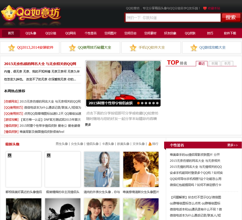The width and height of the screenshot is (242, 220).
Task: Open QQ皮肤 navigation item
Action: pyautogui.click(x=190, y=33)
